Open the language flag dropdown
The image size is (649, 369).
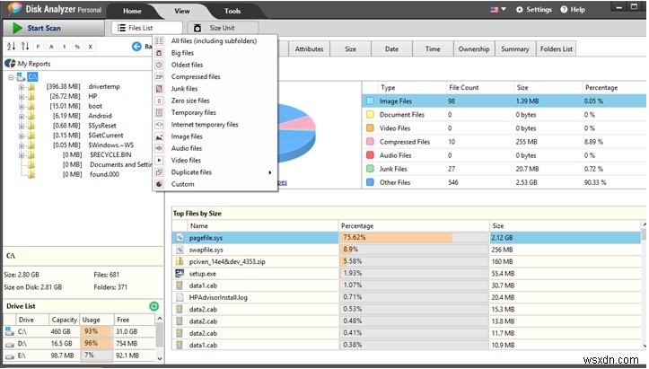[x=498, y=9]
